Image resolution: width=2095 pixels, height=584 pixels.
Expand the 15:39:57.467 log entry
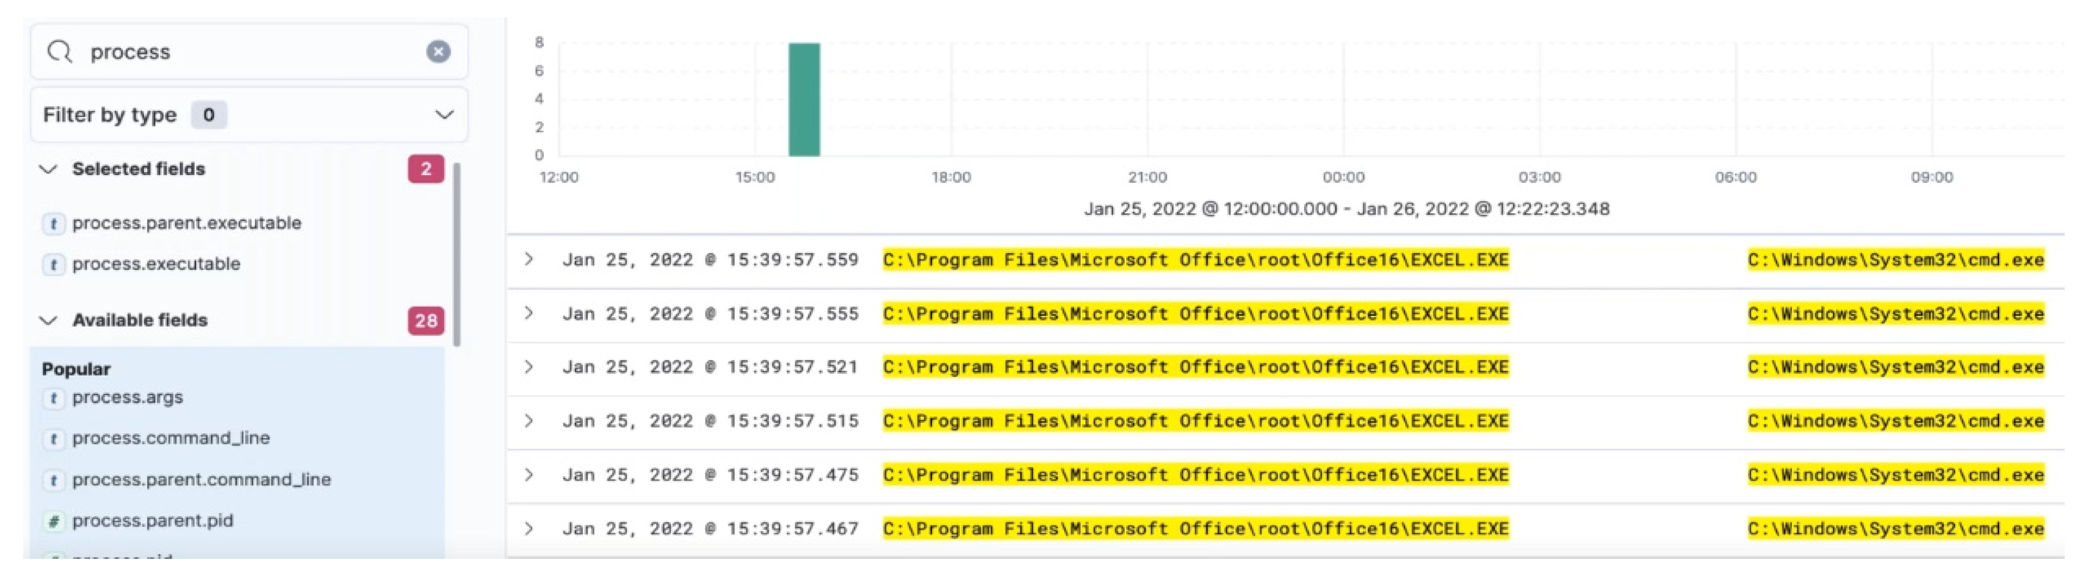(529, 529)
